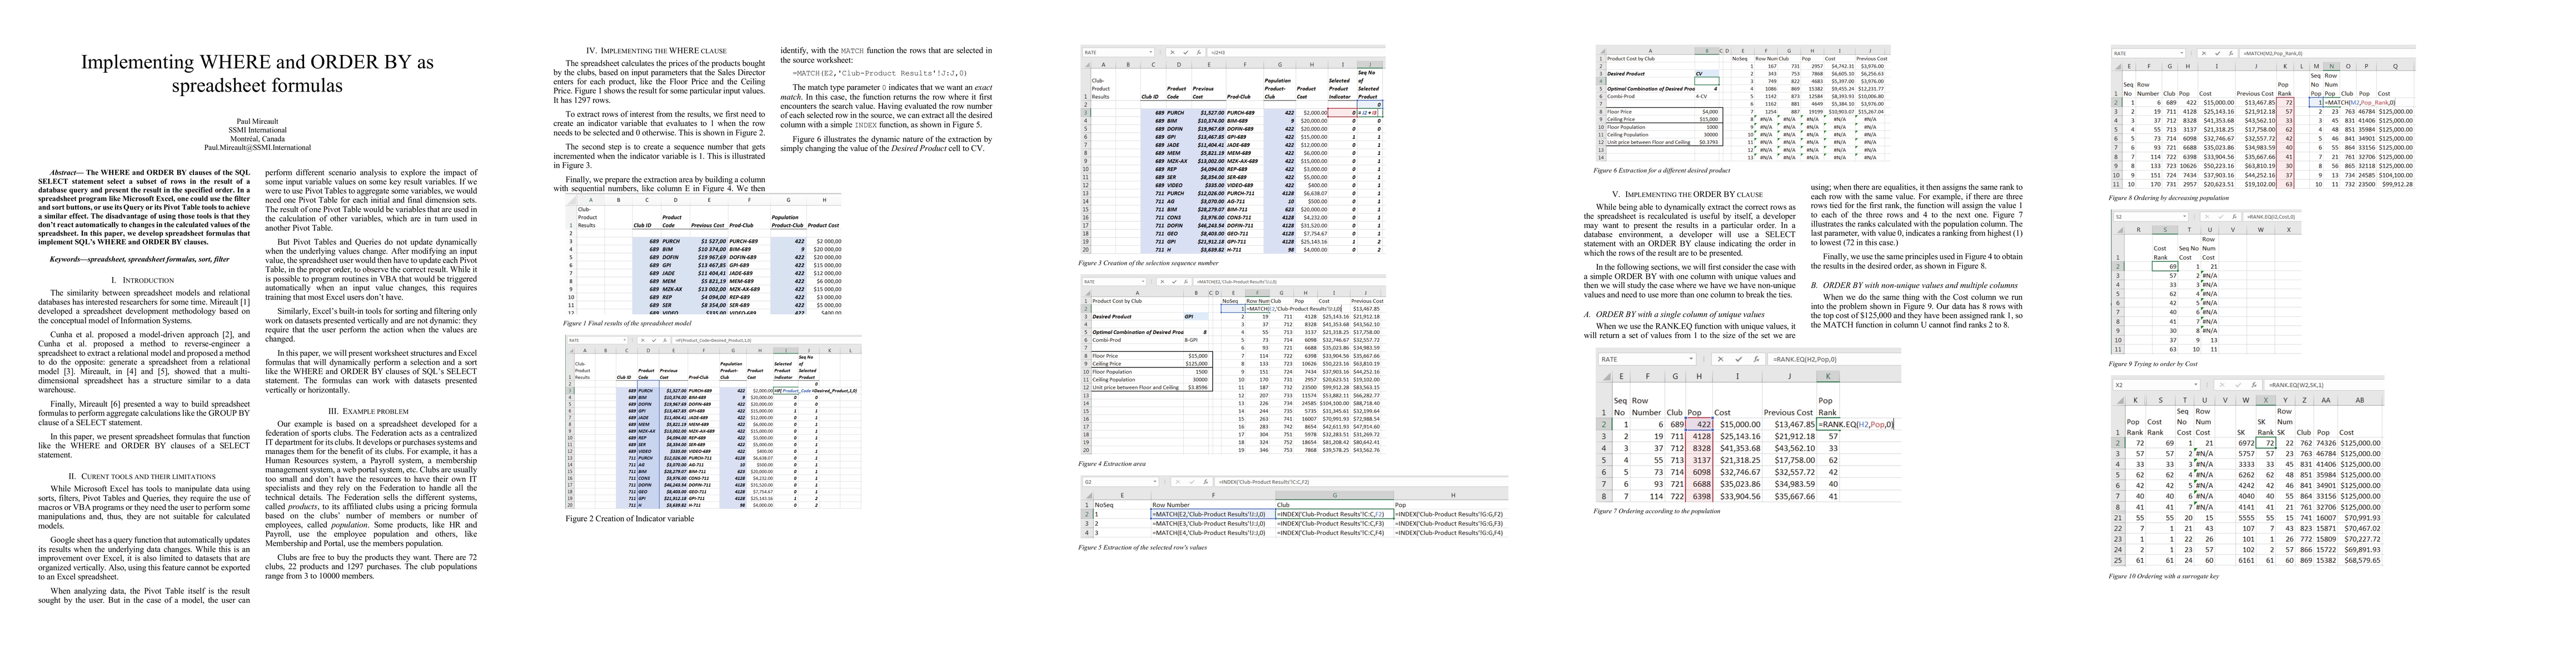Click the enter checkmark in Figure 7 formula bar
The height and width of the screenshot is (666, 2576).
[x=1739, y=360]
